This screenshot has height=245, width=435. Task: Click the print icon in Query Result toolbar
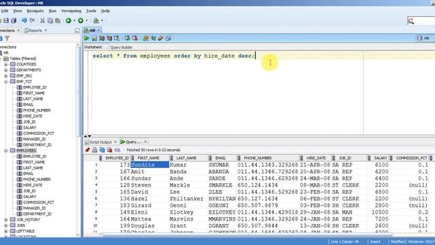(94, 150)
